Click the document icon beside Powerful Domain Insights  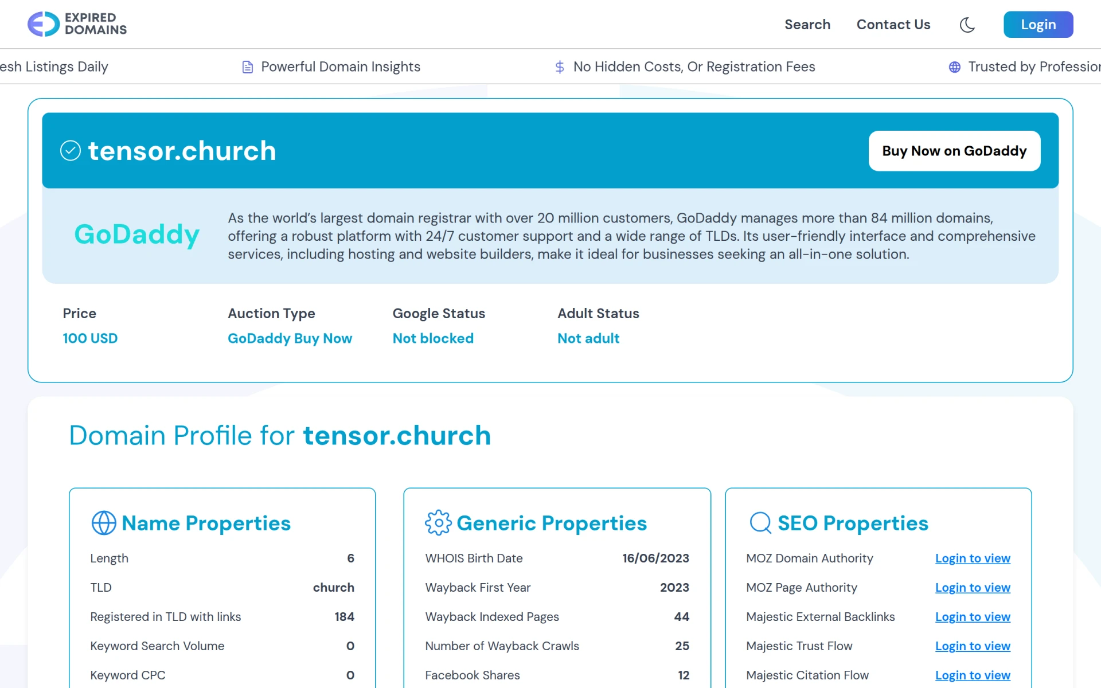tap(248, 67)
